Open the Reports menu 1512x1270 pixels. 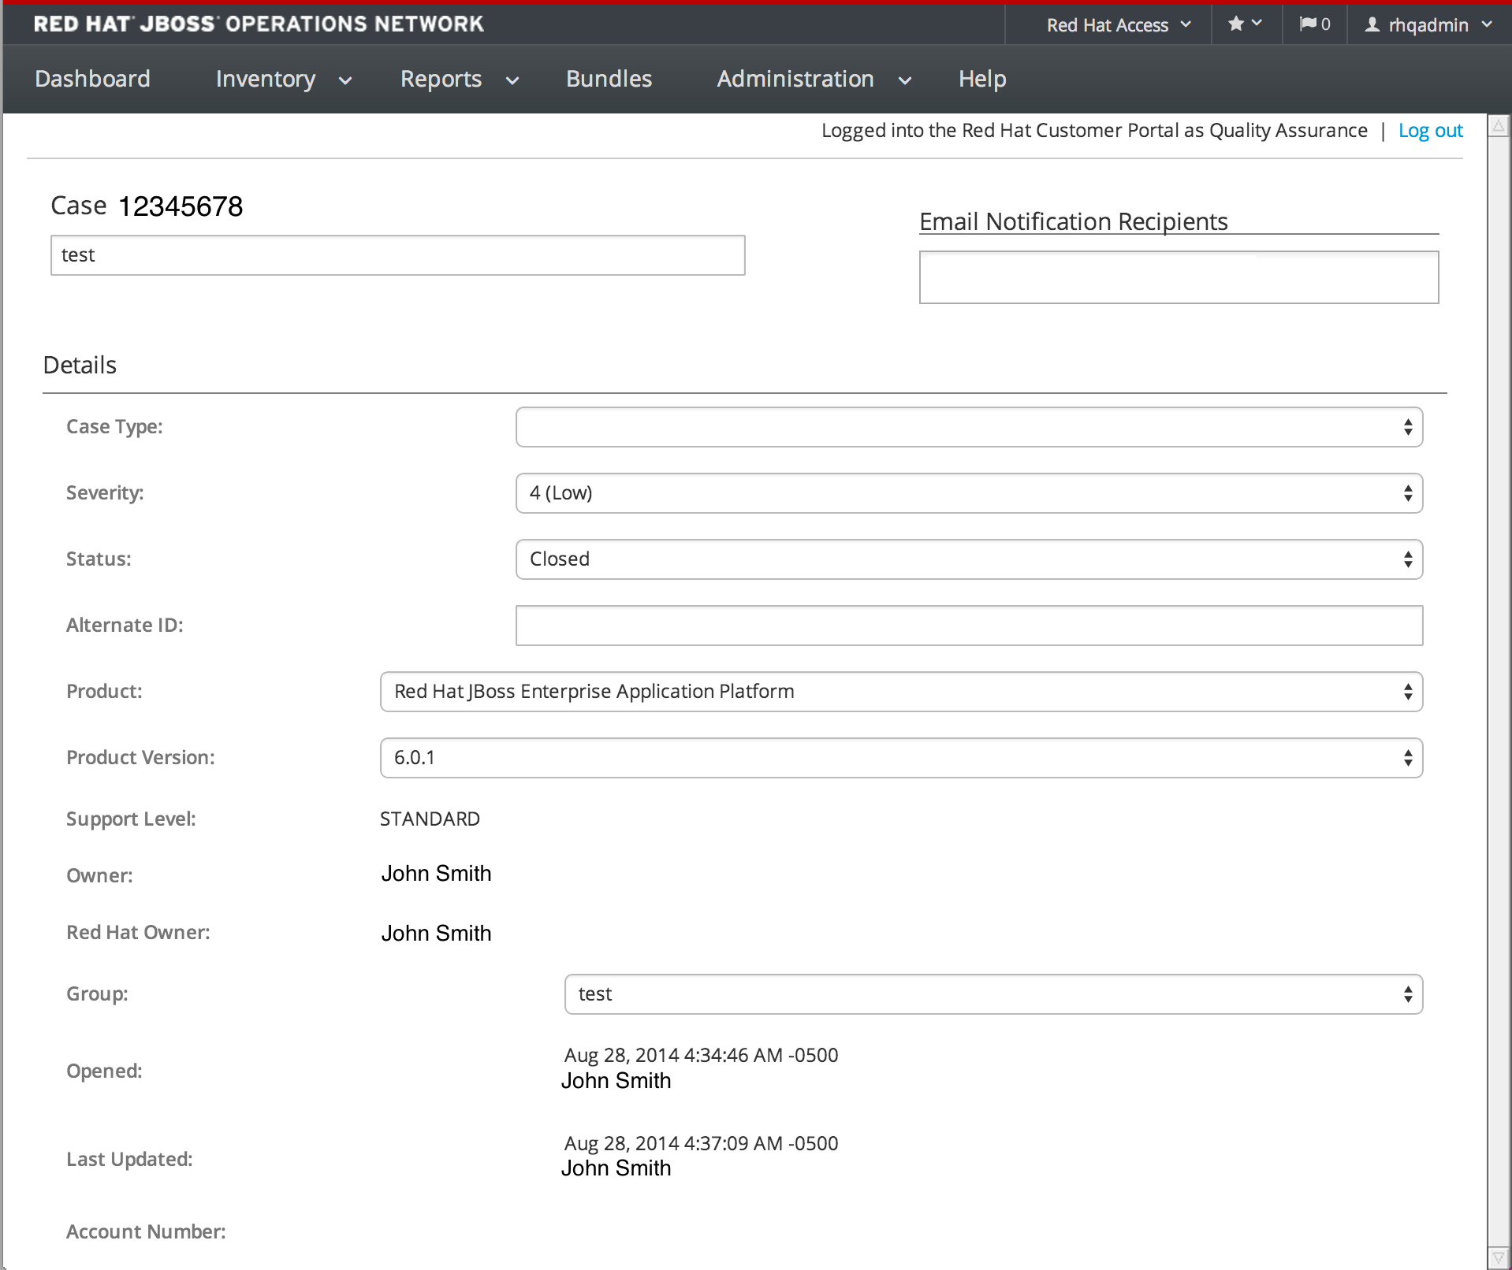[x=460, y=79]
